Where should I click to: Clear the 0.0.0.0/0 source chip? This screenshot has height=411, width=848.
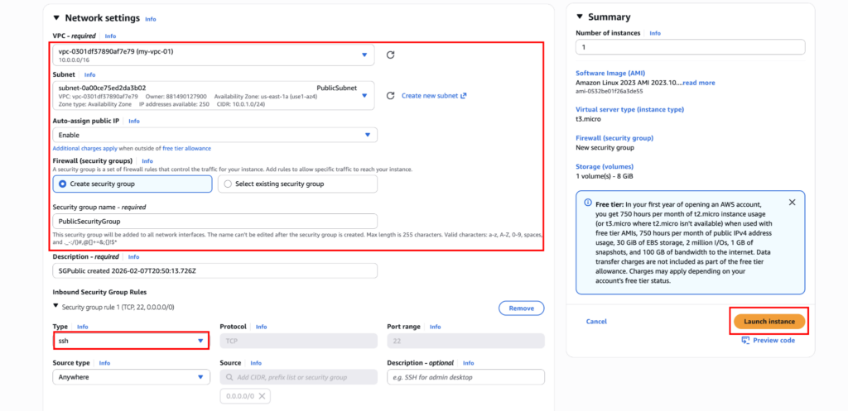262,396
